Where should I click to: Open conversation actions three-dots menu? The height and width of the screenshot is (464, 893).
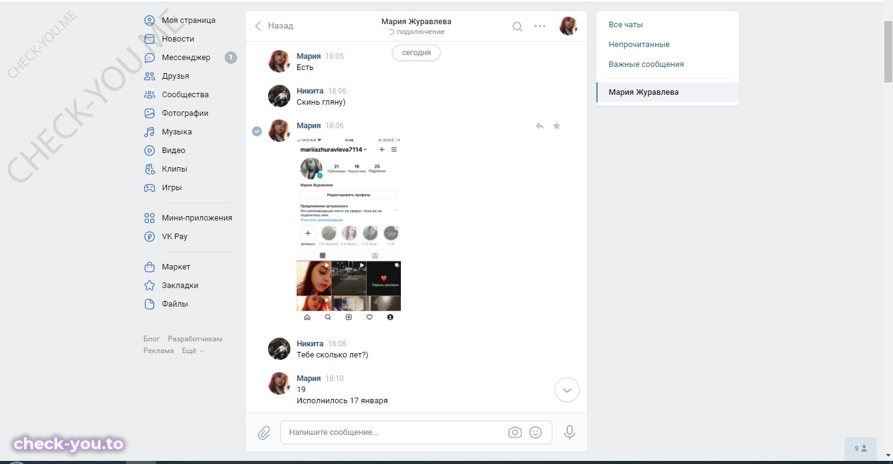(540, 26)
